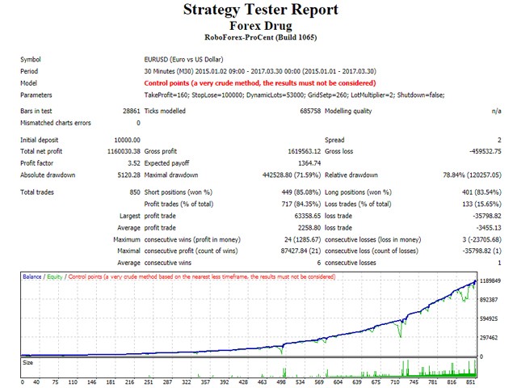The height and width of the screenshot is (388, 517).
Task: Select the average loss trade value -3455.13
Action: click(489, 228)
